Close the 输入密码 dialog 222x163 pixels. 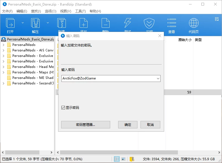click(160, 36)
